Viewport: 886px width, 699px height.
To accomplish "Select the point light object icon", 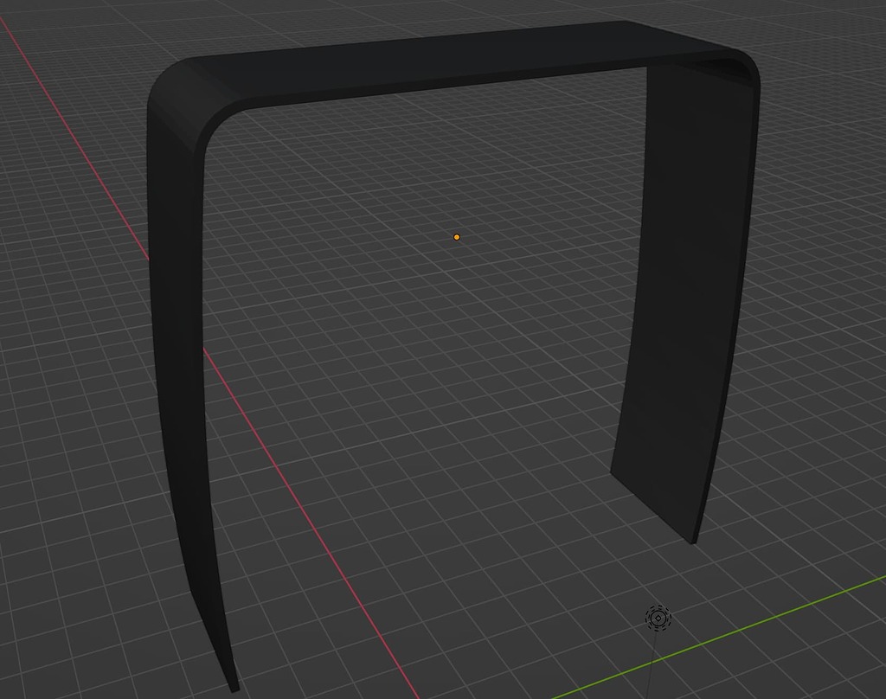I will coord(658,619).
